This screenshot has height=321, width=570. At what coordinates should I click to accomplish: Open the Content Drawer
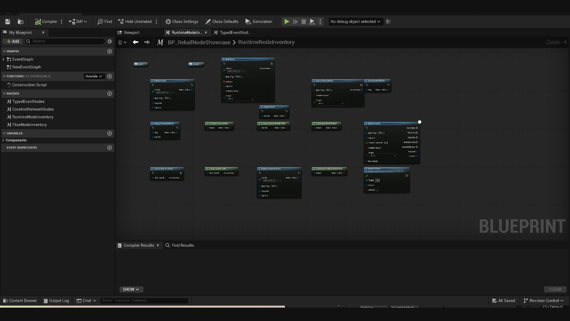20,300
